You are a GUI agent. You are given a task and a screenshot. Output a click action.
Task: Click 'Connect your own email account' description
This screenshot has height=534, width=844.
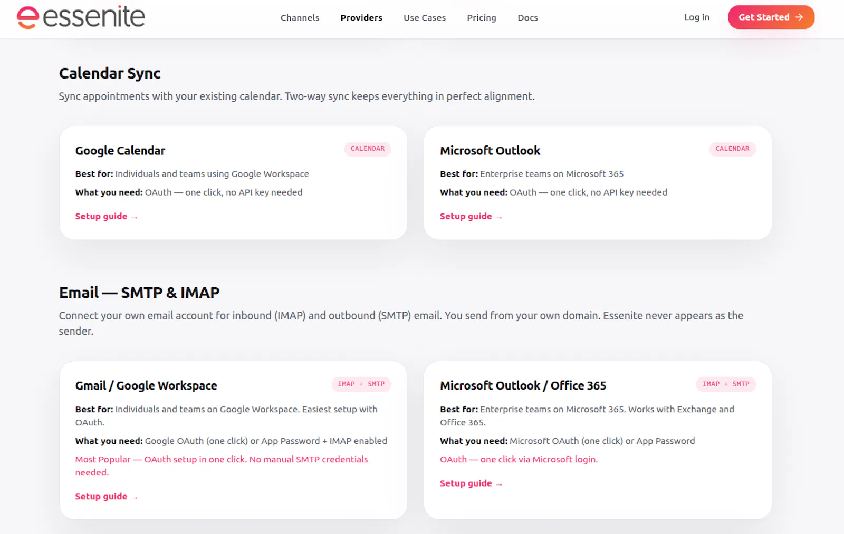click(x=401, y=323)
